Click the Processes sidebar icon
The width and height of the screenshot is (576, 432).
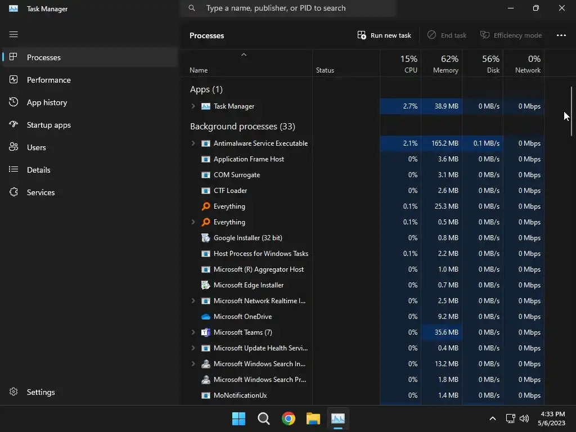[x=13, y=57]
